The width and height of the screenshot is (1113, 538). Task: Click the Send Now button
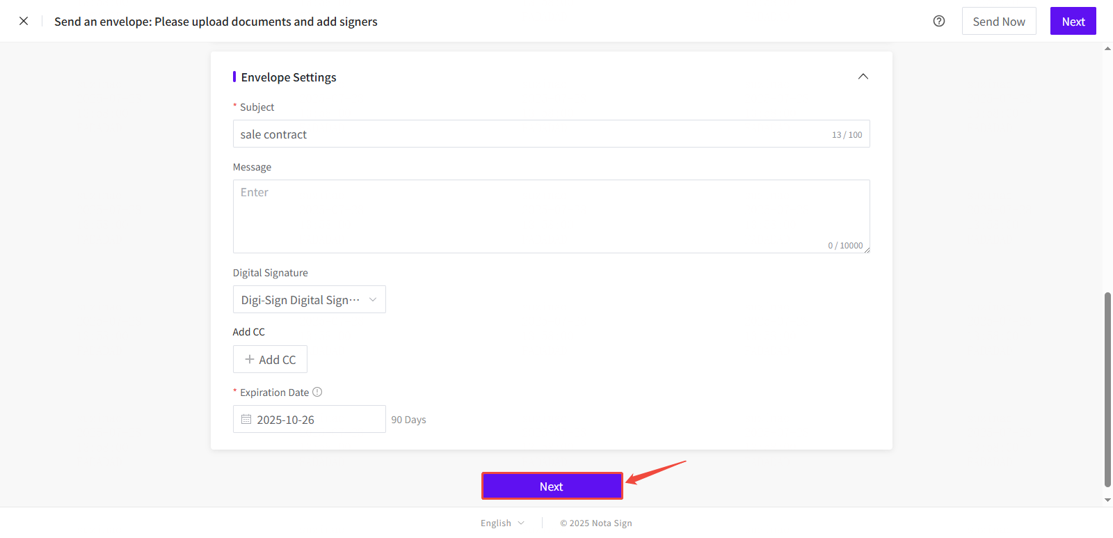tap(998, 21)
